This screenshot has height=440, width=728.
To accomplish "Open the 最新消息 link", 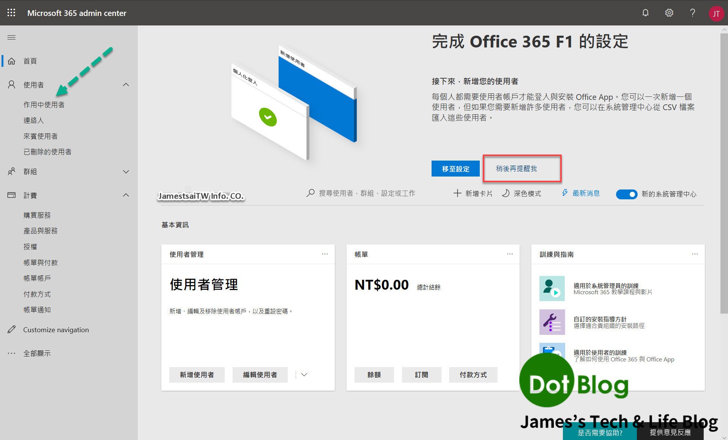I will 586,193.
